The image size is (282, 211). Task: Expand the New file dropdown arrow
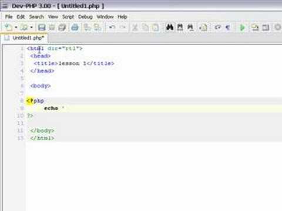(16, 28)
